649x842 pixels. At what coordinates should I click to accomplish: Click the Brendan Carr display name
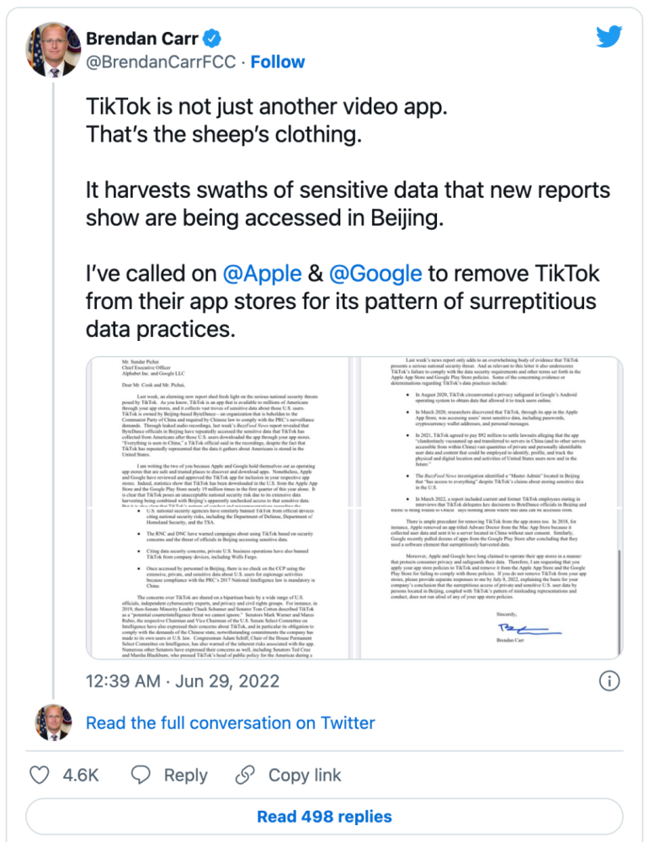pyautogui.click(x=142, y=38)
